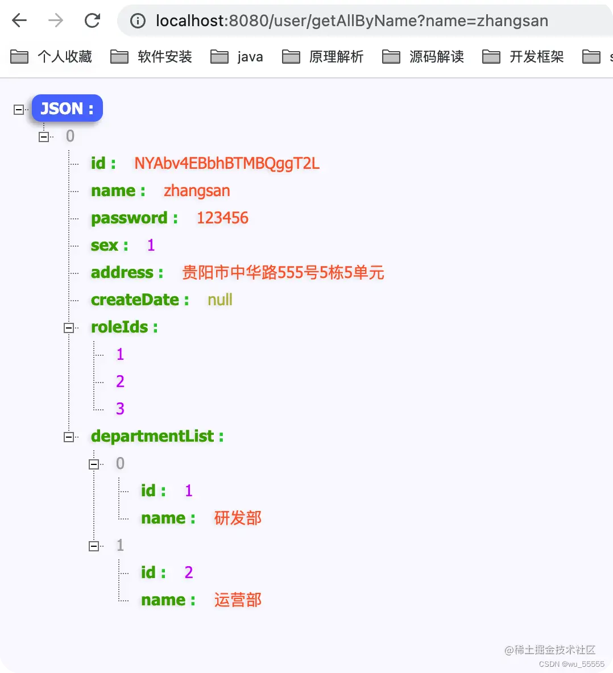The image size is (613, 673).
Task: Collapse departmentList item 1
Action: [x=94, y=546]
